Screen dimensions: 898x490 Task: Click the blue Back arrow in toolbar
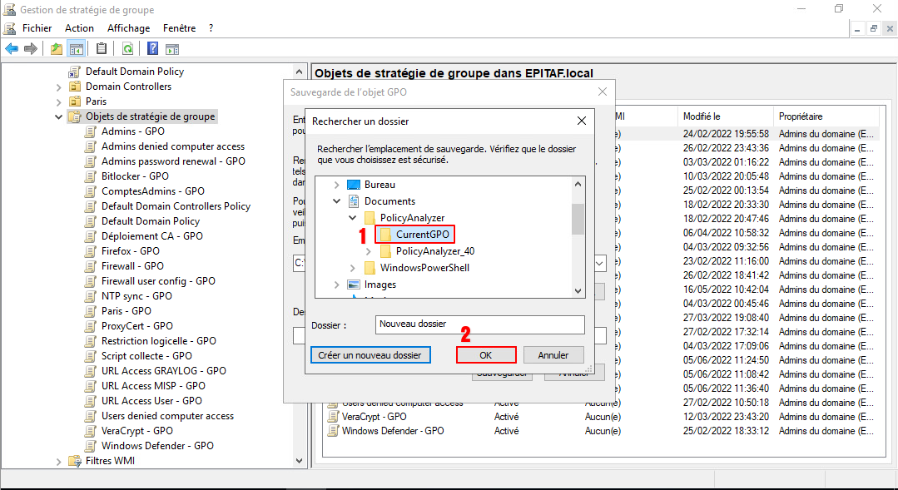coord(12,49)
